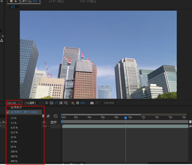The image size is (192, 165).
Task: Expand the マット track matte dropdown
Action: click(46, 126)
